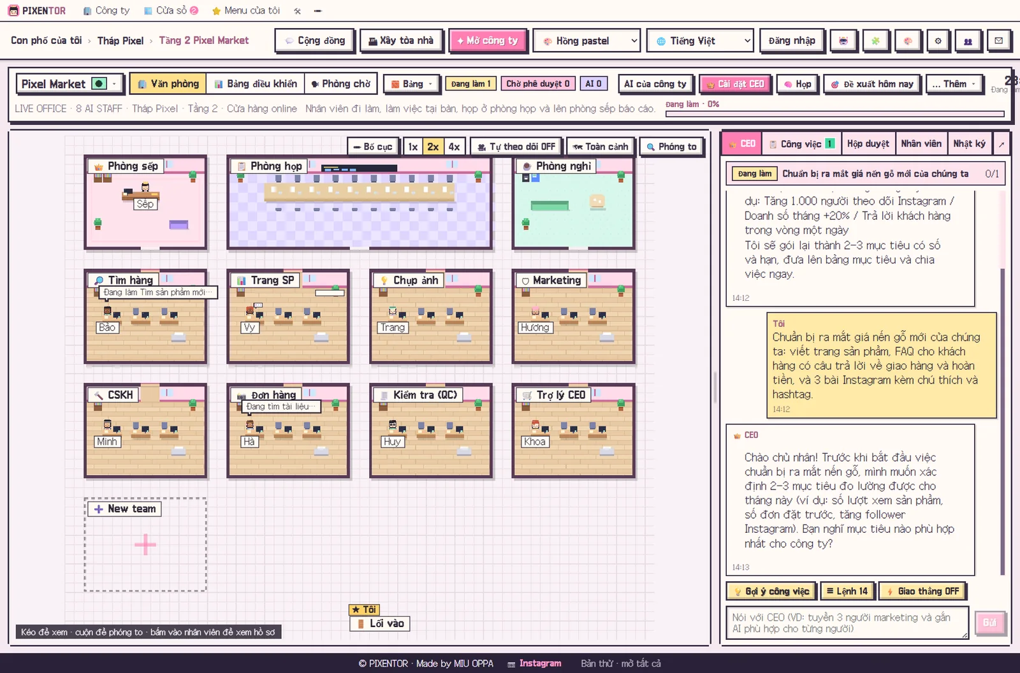Screen dimensions: 1020x673
Task: Click the dash icon in the top menu
Action: [317, 11]
